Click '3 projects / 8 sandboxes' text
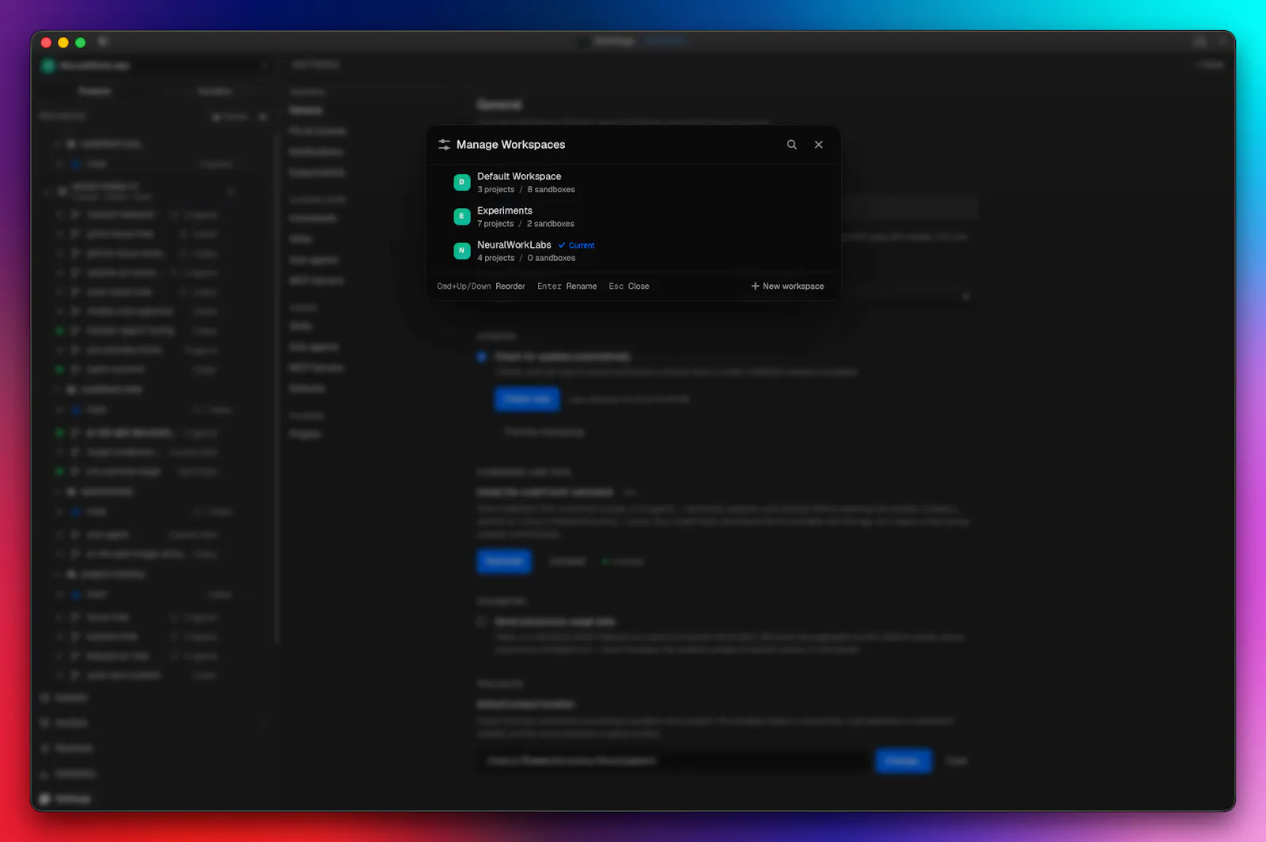Viewport: 1266px width, 842px height. pyautogui.click(x=526, y=190)
